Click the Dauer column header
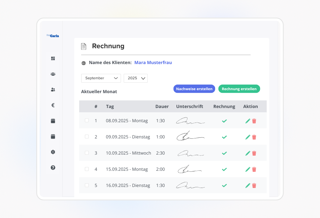 [x=162, y=106]
